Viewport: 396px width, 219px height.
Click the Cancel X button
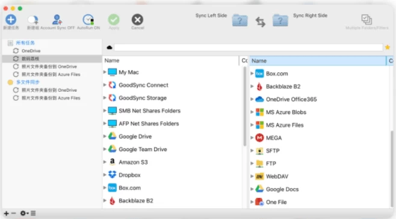click(x=137, y=19)
